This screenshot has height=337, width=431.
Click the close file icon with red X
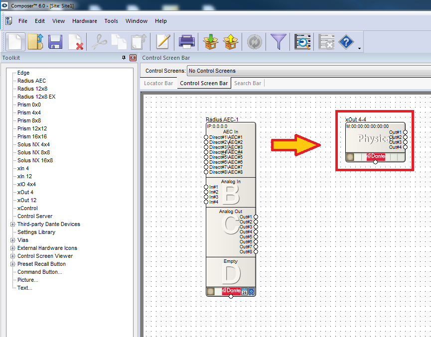76,42
